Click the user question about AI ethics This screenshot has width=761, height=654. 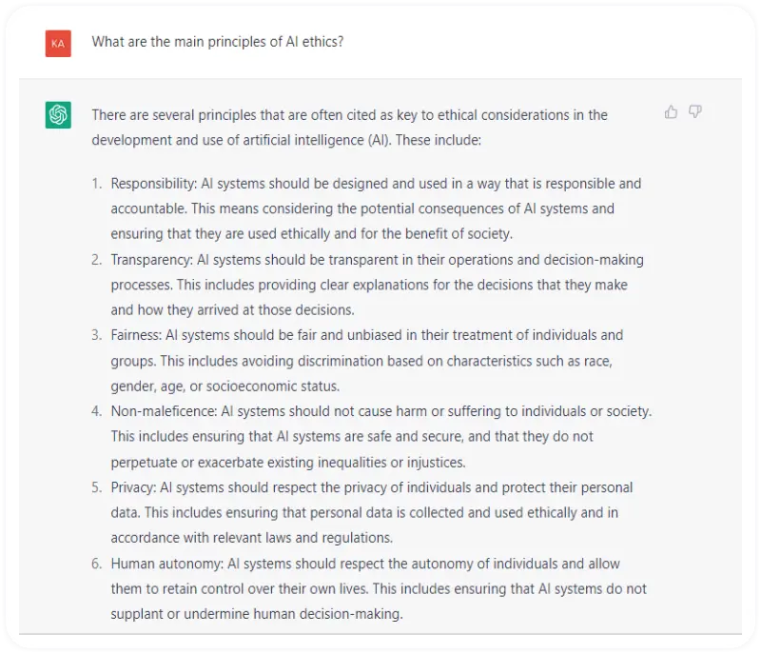coord(218,42)
